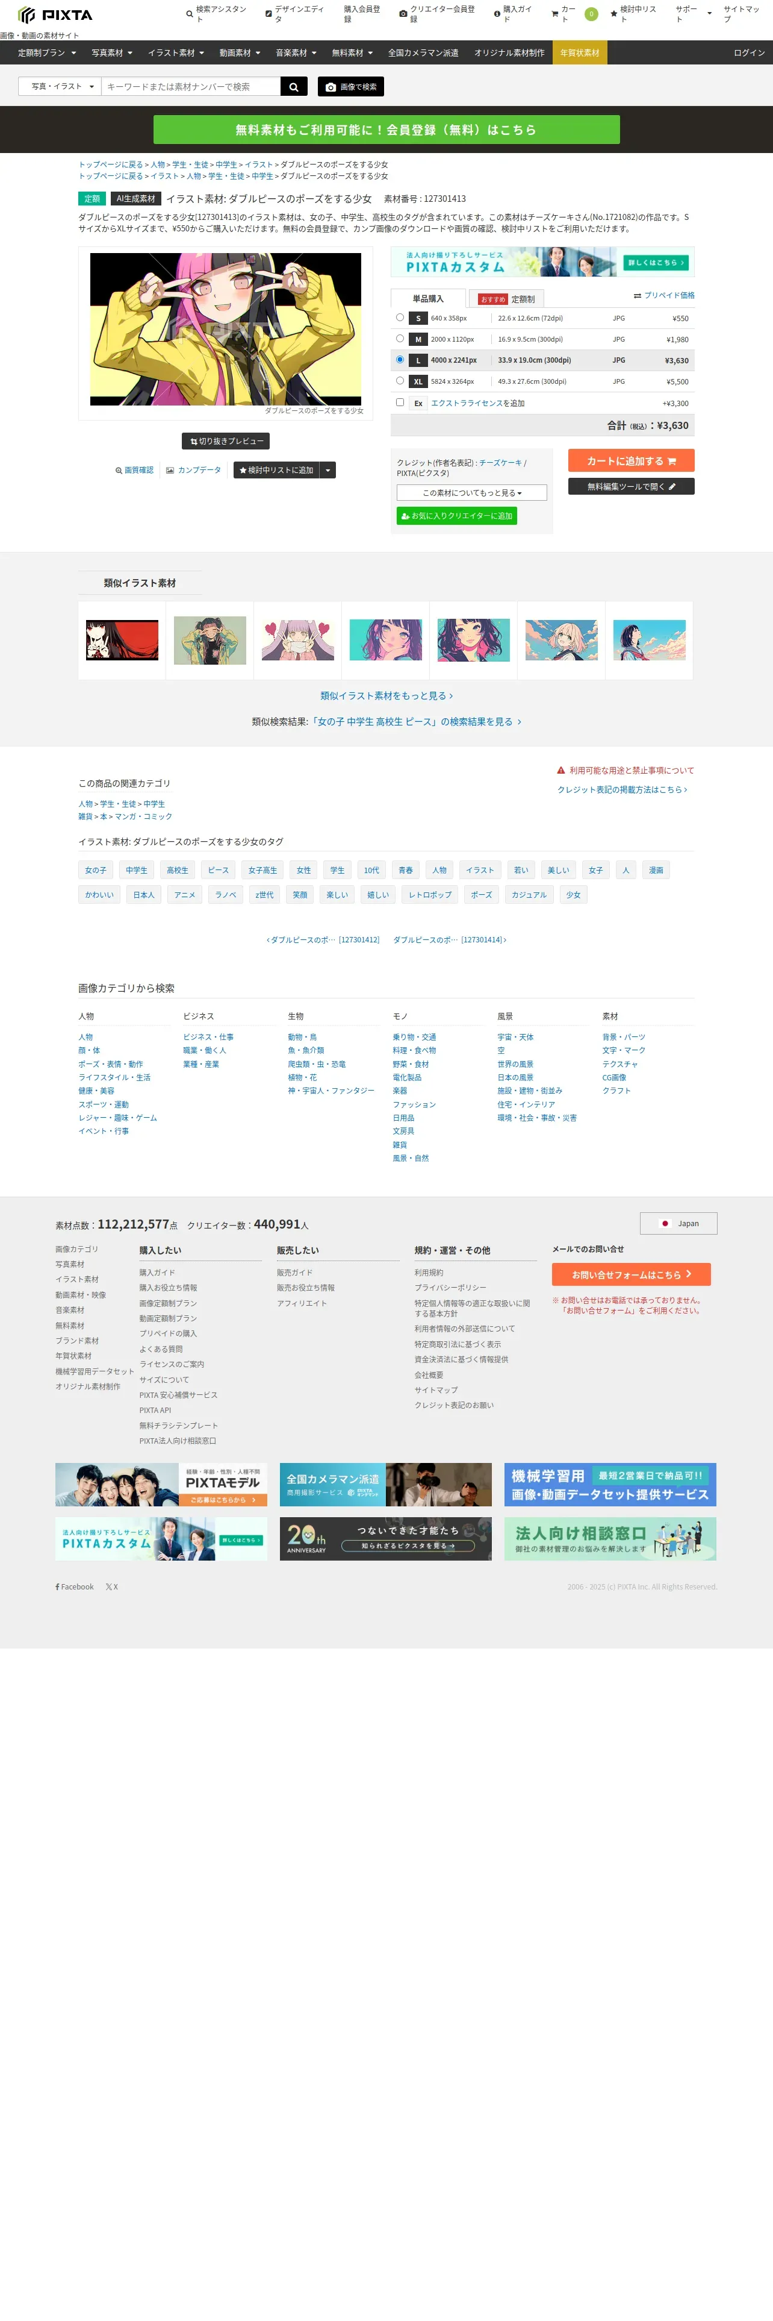773x2321 pixels.
Task: Open クレジット表記の掲載方法はこちら link
Action: click(x=622, y=790)
